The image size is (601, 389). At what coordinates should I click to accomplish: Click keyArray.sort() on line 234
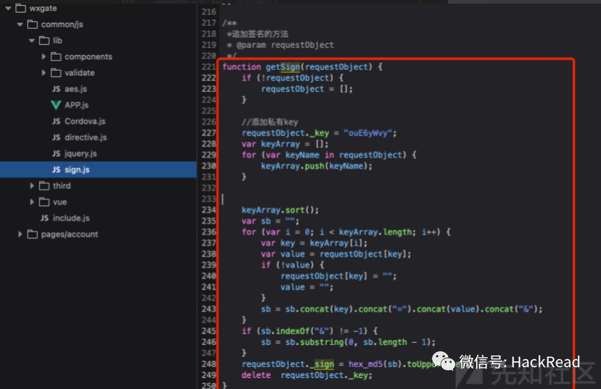point(280,210)
